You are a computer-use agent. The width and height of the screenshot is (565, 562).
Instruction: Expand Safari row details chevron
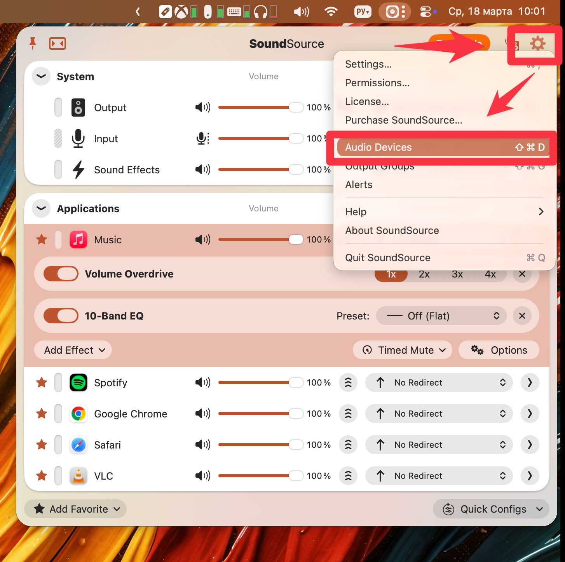coord(530,445)
